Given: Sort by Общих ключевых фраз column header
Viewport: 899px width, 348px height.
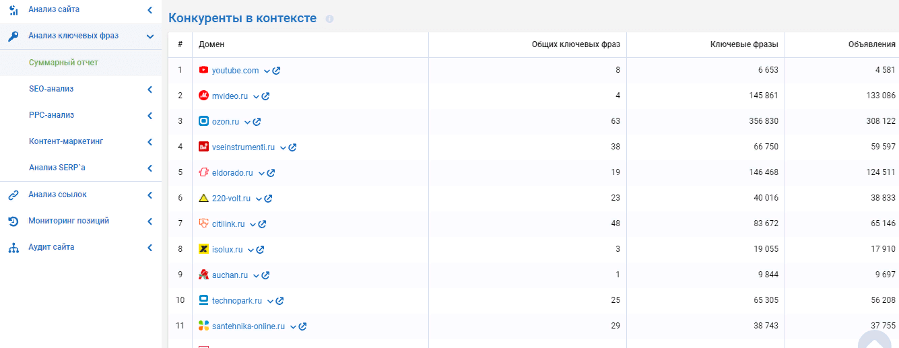Looking at the screenshot, I should coord(576,44).
